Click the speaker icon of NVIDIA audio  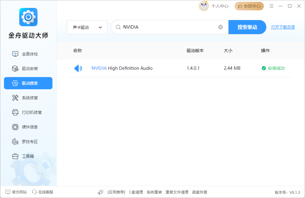coord(78,68)
